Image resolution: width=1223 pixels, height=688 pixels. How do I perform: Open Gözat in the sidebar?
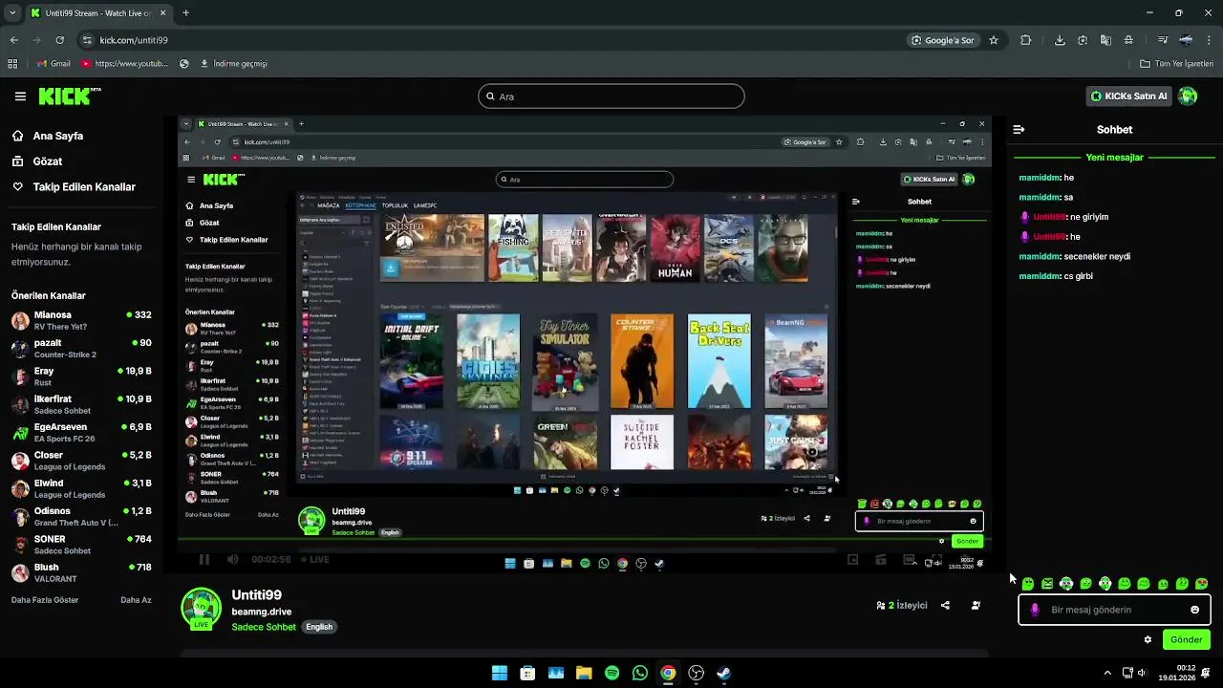click(37, 161)
